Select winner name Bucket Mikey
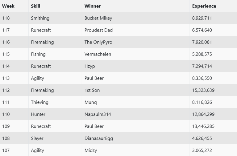This screenshot has height=156, width=237. point(98,18)
